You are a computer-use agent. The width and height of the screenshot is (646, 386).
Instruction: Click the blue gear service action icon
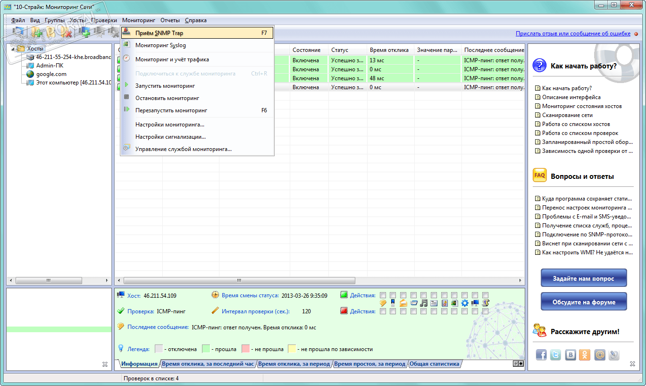465,303
